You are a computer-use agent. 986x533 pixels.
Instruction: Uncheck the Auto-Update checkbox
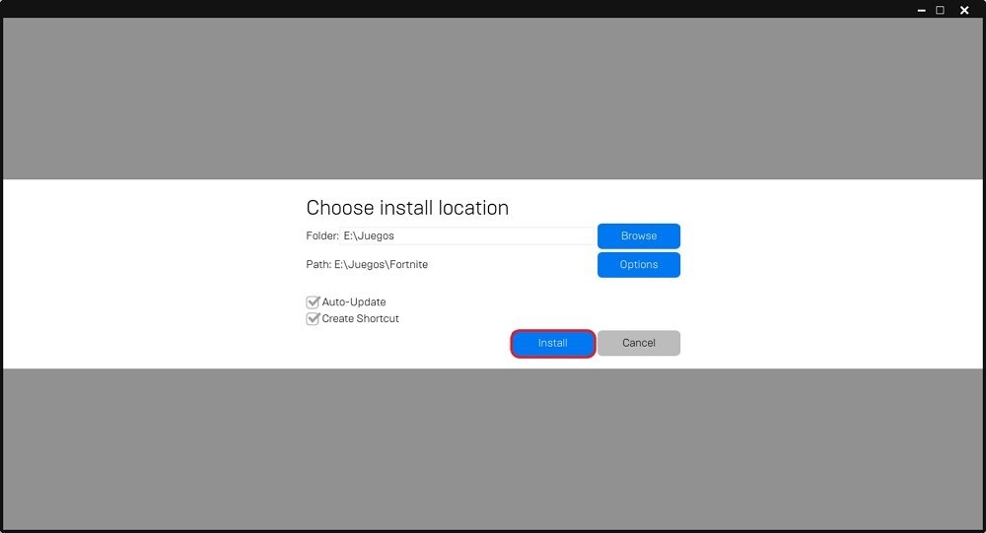(x=313, y=302)
